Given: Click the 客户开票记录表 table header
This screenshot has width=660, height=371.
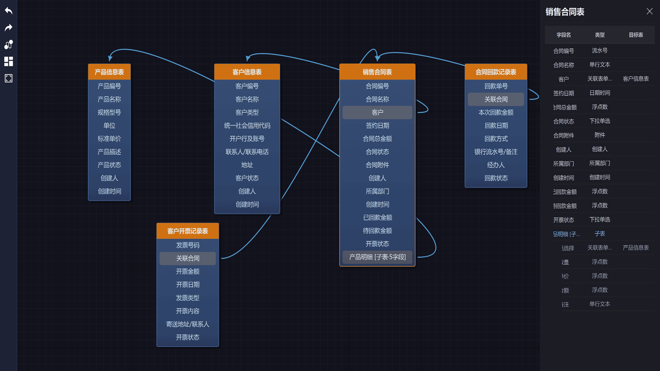Looking at the screenshot, I should coord(187,231).
